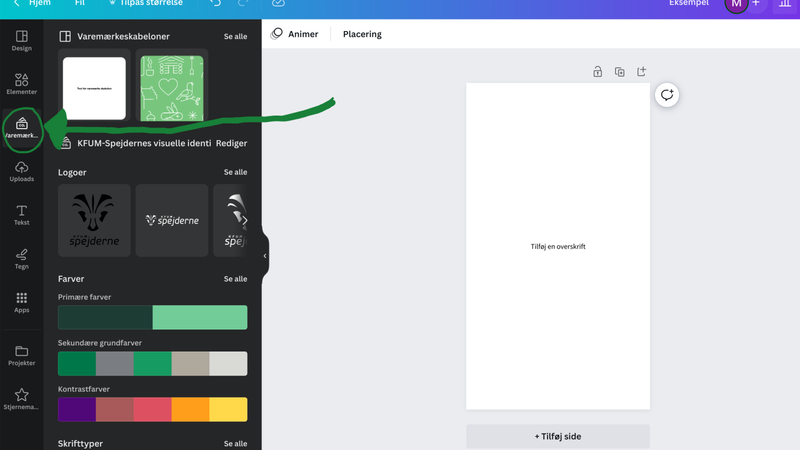The height and width of the screenshot is (450, 800).
Task: Open Projekter folder in sidebar
Action: click(x=21, y=355)
